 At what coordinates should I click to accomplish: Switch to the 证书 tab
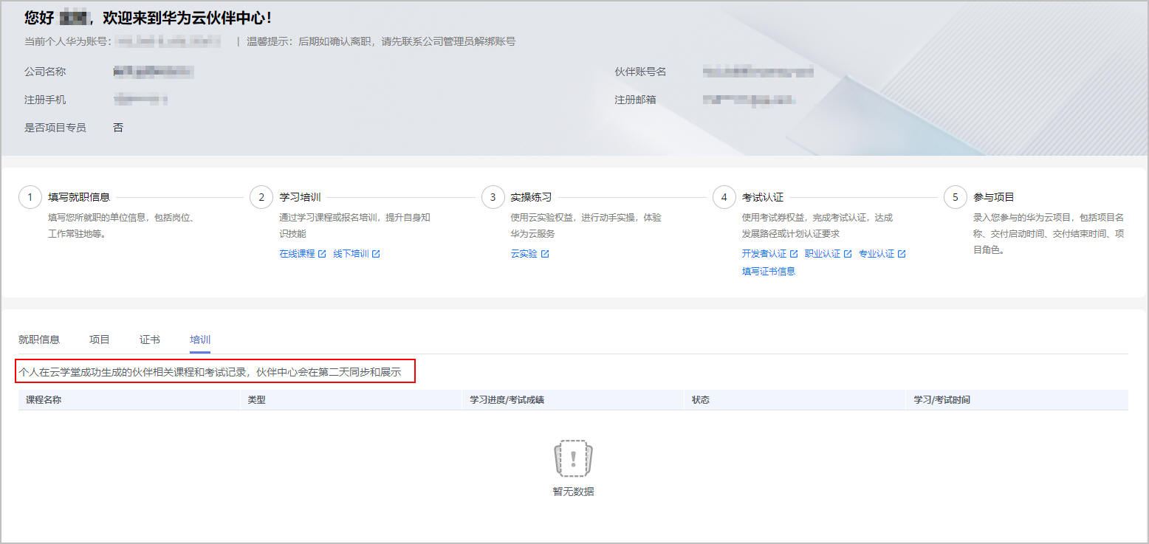(x=150, y=340)
